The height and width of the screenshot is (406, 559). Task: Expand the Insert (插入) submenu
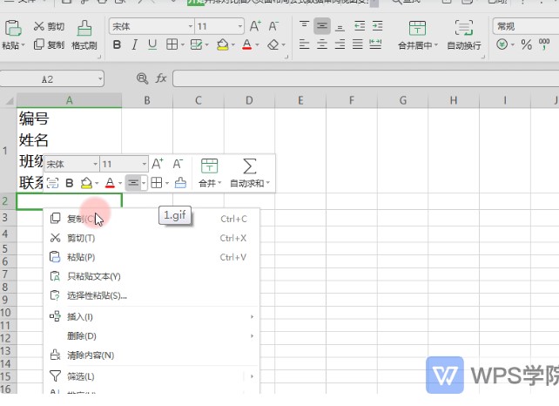pyautogui.click(x=152, y=317)
